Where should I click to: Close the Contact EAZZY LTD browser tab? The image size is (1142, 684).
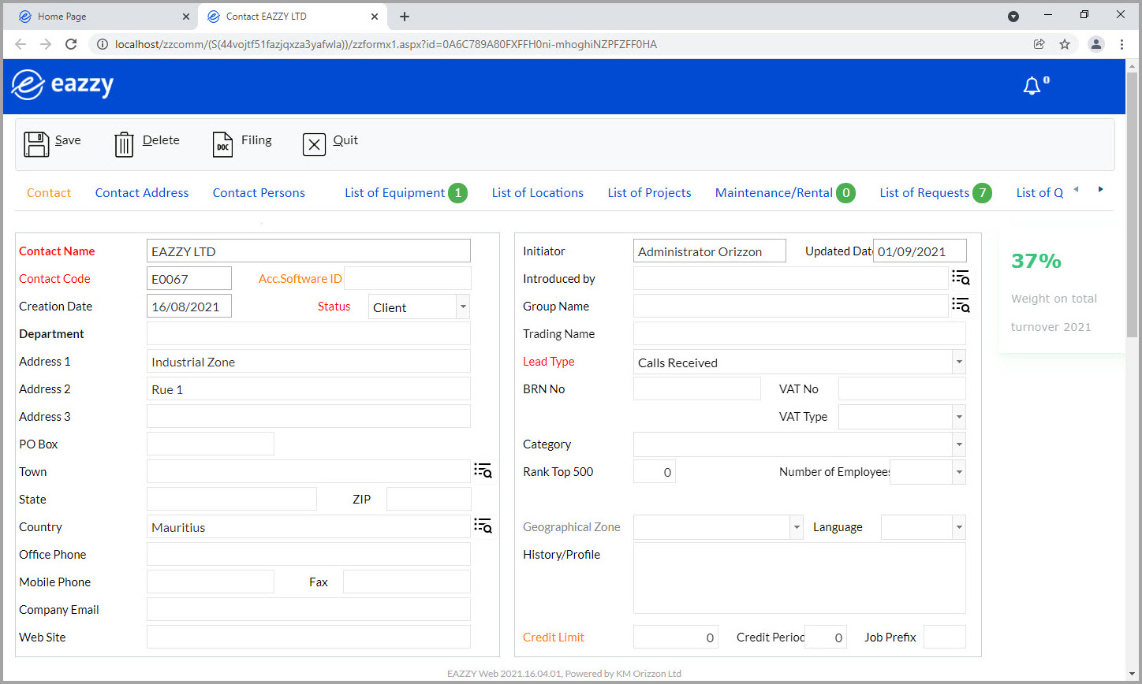click(x=375, y=17)
